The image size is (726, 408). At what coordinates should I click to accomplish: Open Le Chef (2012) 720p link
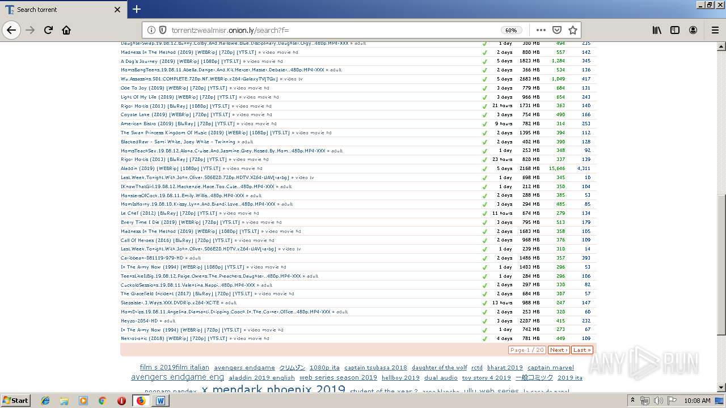[169, 213]
